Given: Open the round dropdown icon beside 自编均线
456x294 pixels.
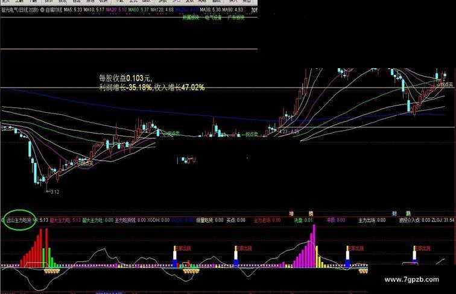Looking at the screenshot, I should tap(42, 10).
